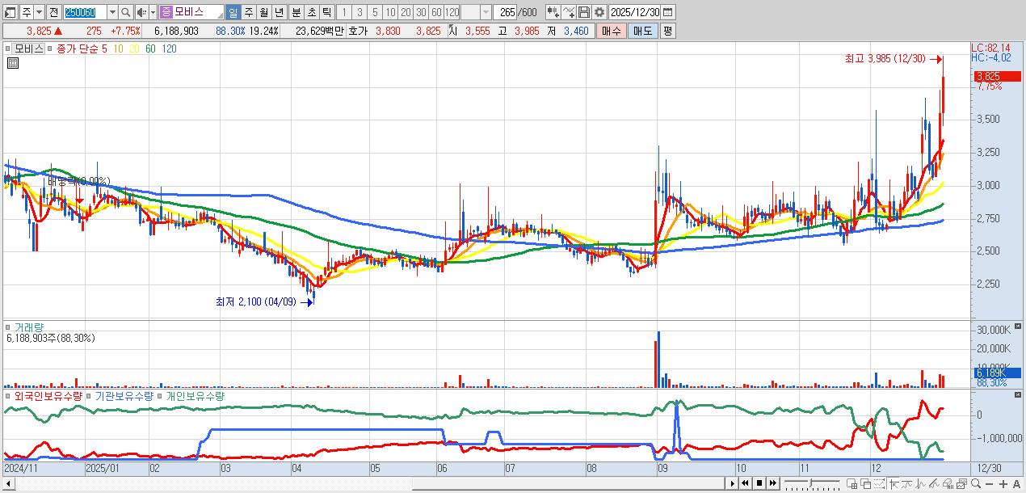The width and height of the screenshot is (1026, 493).
Task: Click the moving-average wave line icon at bottom
Action: pos(906,483)
